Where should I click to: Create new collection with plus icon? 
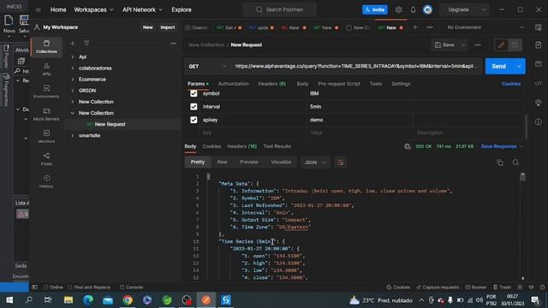73,44
